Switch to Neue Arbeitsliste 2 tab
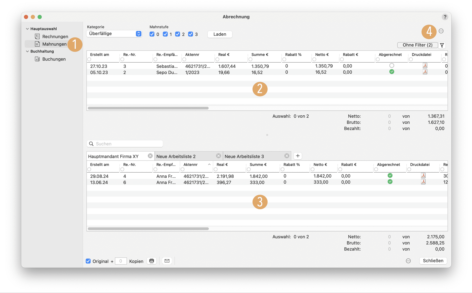The height and width of the screenshot is (293, 472). (x=176, y=156)
